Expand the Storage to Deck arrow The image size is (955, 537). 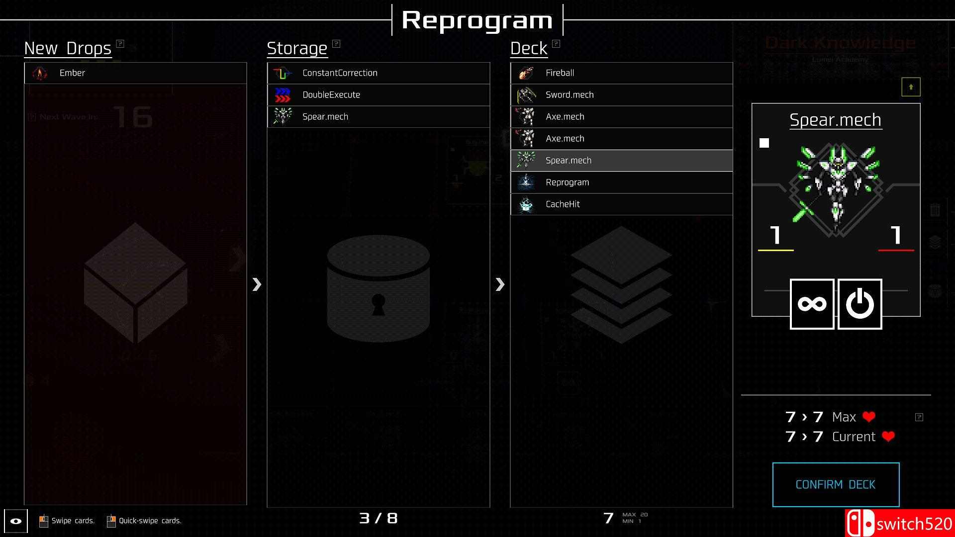point(500,283)
